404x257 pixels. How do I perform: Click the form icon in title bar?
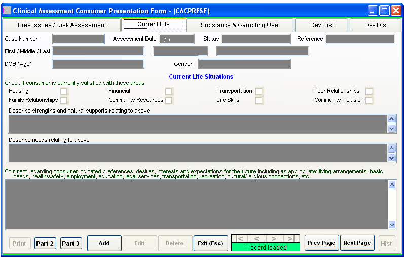(7, 11)
